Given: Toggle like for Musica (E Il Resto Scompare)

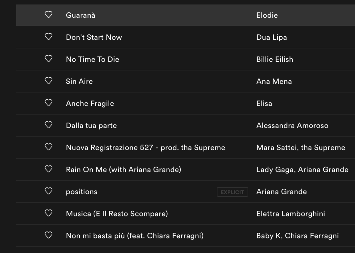Looking at the screenshot, I should (x=48, y=213).
